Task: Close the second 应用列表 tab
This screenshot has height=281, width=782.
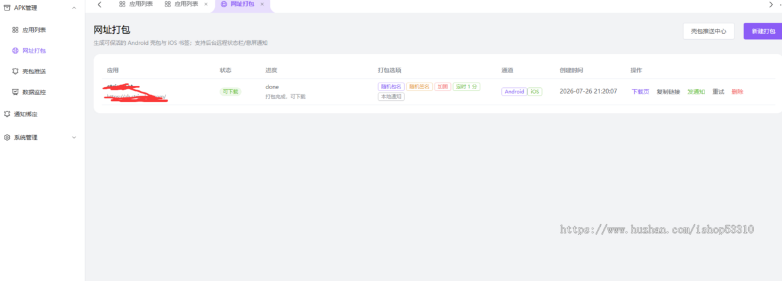Action: [x=206, y=4]
